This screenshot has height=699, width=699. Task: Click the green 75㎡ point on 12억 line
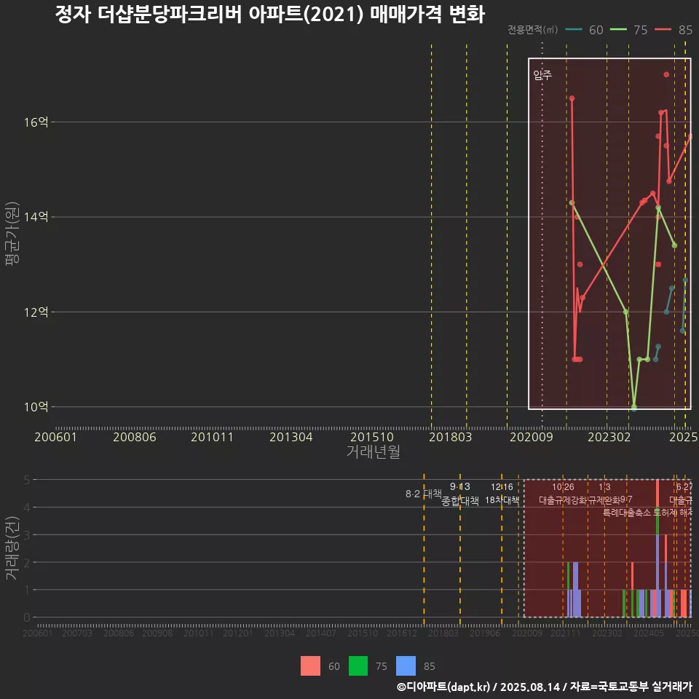point(626,312)
